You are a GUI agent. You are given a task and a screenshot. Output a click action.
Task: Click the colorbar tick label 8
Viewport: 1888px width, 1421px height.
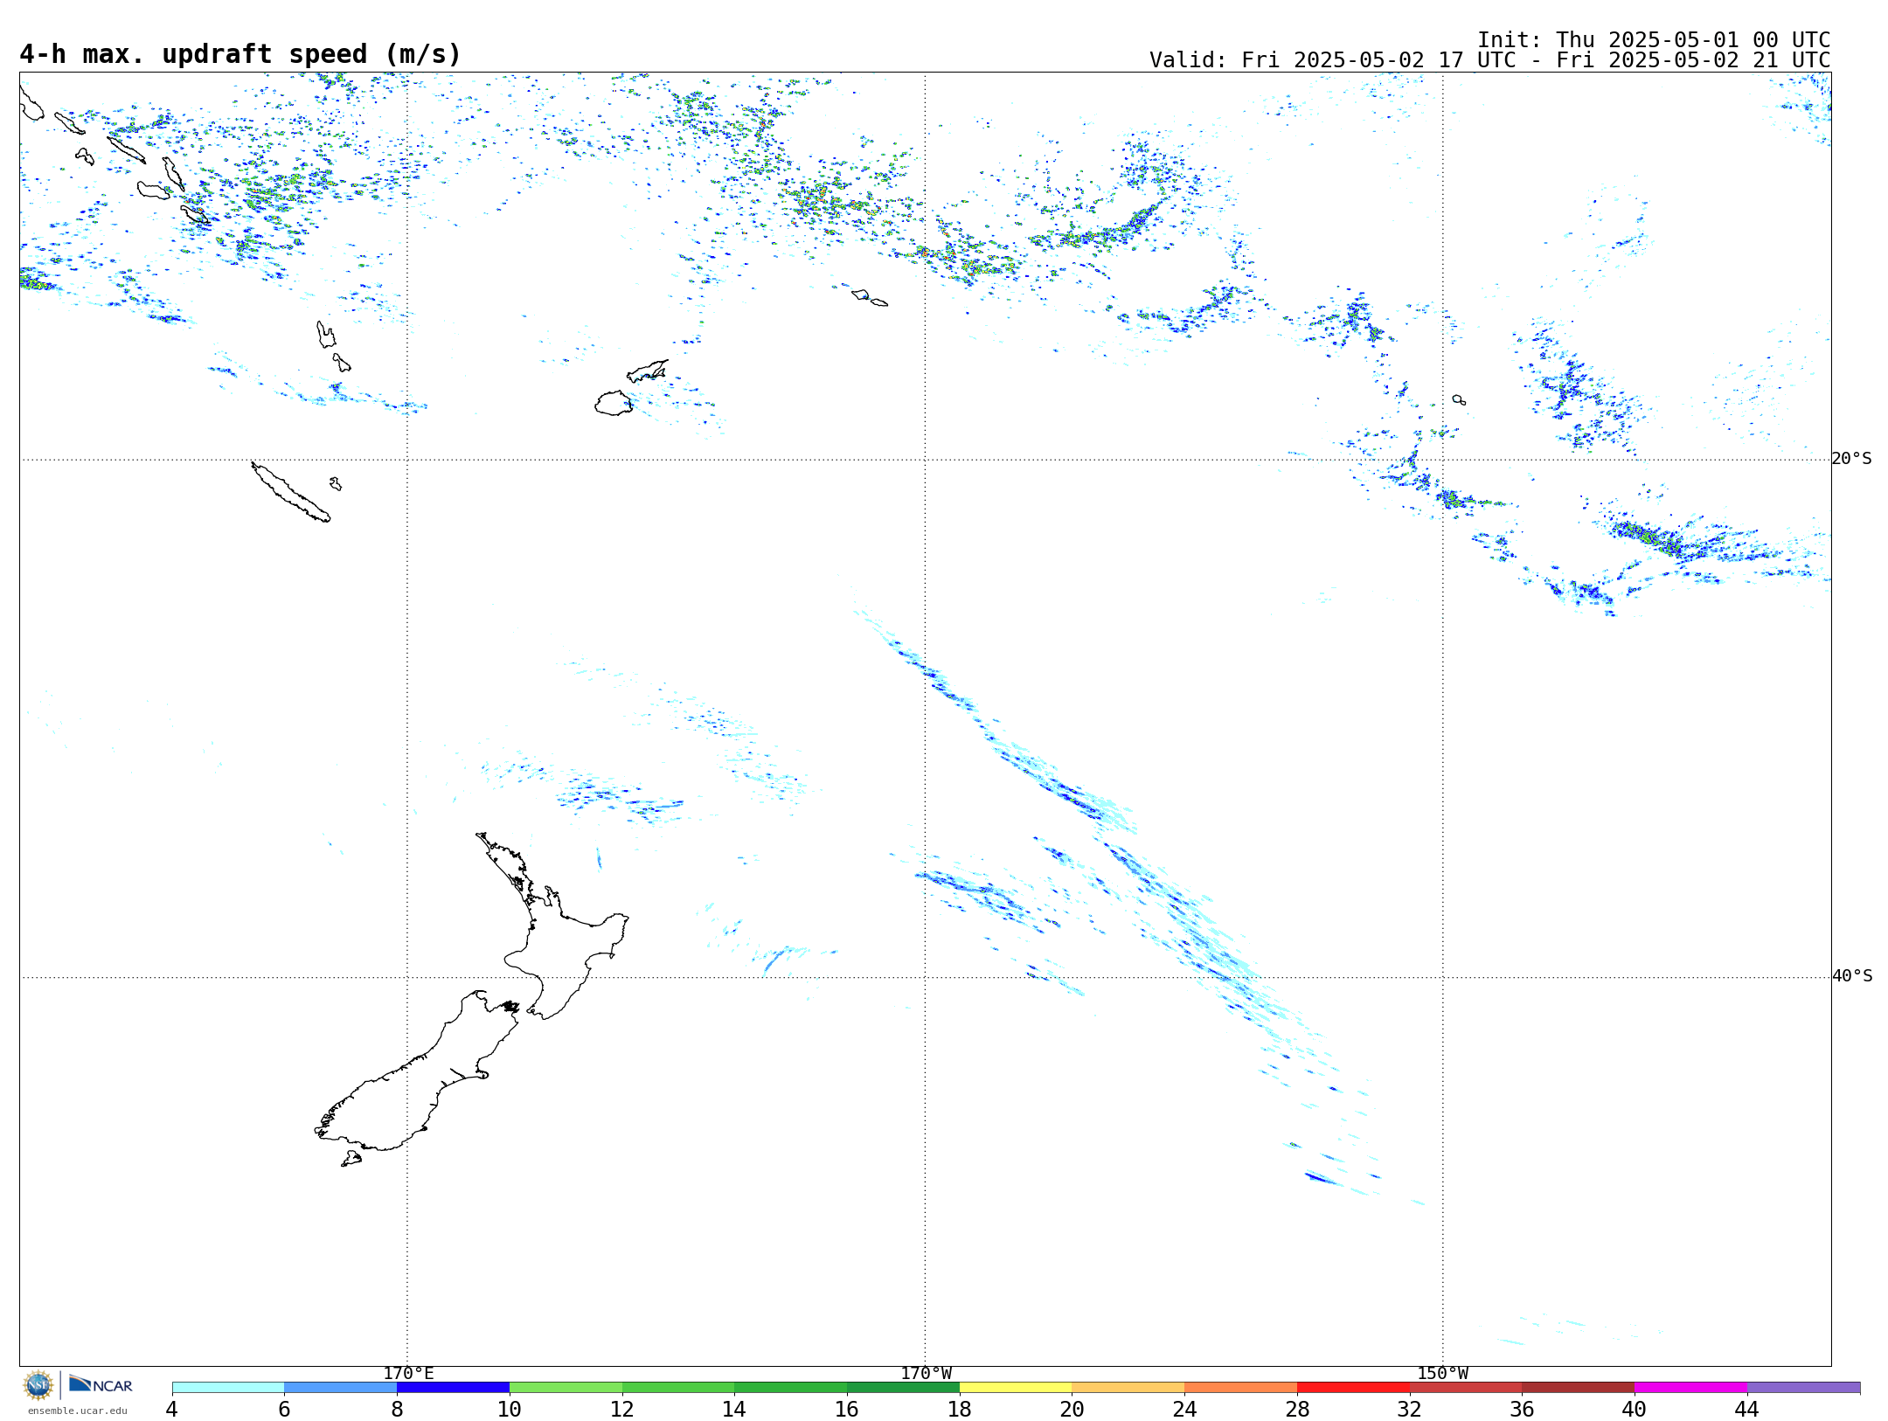tap(397, 1409)
